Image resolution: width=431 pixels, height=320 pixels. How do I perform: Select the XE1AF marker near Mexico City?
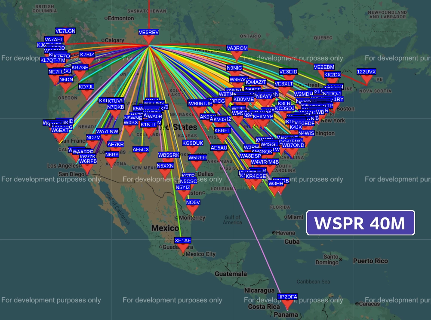pyautogui.click(x=183, y=247)
